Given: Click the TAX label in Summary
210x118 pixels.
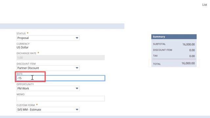Looking at the screenshot, I should tap(155, 56).
